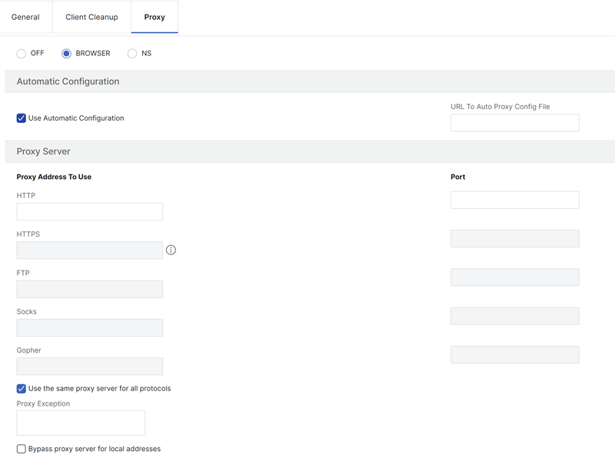
Task: Click the URL To Auto Proxy Config File field
Action: [x=514, y=123]
